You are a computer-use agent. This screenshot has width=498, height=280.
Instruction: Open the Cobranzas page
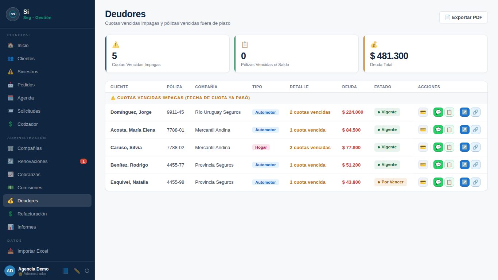(47, 175)
